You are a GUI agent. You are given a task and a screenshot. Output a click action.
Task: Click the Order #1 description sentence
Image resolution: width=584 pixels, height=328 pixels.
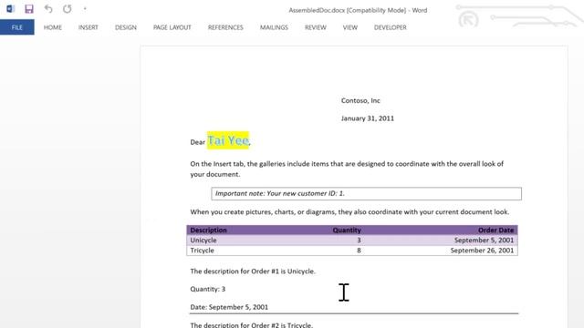click(x=253, y=272)
